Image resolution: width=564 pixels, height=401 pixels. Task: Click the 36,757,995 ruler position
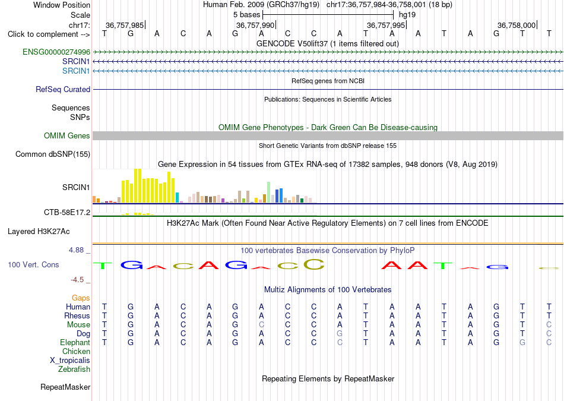tap(385, 25)
